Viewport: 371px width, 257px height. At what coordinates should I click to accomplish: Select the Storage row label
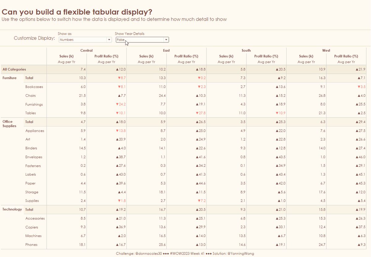click(32, 192)
